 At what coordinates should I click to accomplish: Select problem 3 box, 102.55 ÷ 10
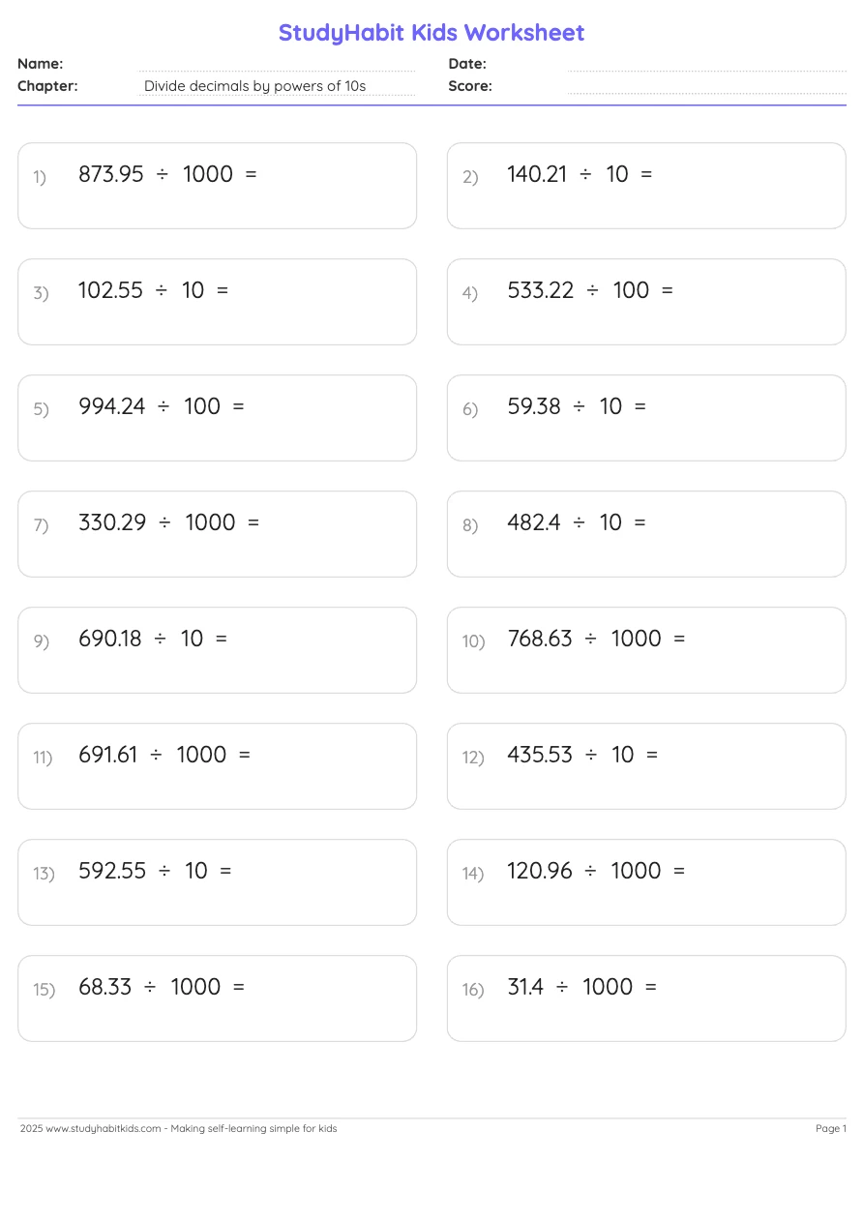(217, 302)
